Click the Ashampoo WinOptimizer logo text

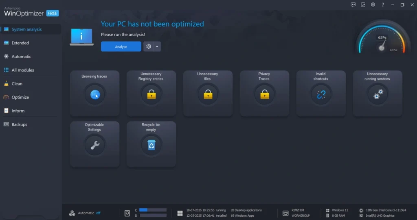[24, 12]
